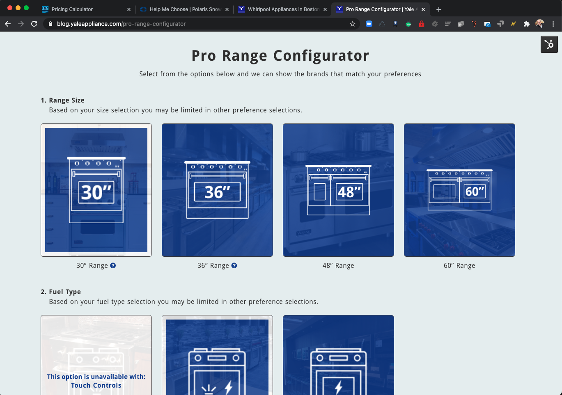Screen dimensions: 562x395
Task: Click the red pen-shaped extension icon
Action: [x=474, y=24]
